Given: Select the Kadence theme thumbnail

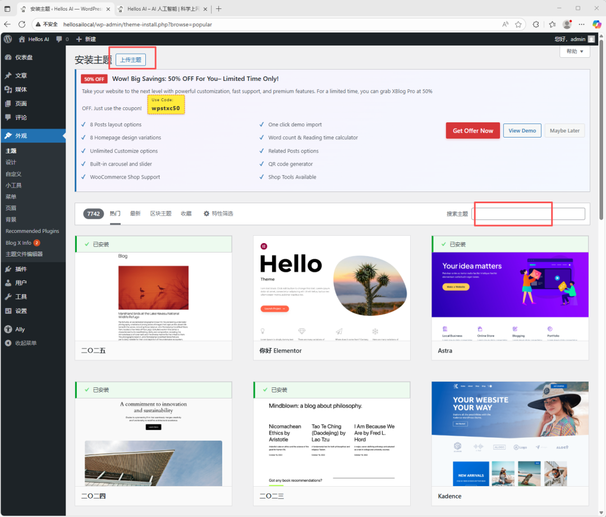Looking at the screenshot, I should [510, 434].
